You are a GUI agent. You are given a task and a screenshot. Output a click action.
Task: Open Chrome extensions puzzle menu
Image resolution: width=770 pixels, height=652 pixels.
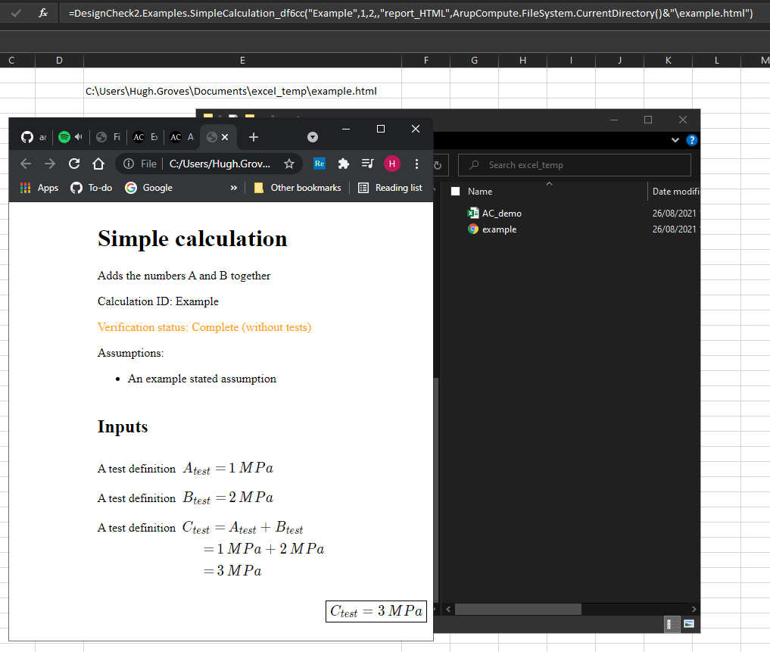[343, 164]
